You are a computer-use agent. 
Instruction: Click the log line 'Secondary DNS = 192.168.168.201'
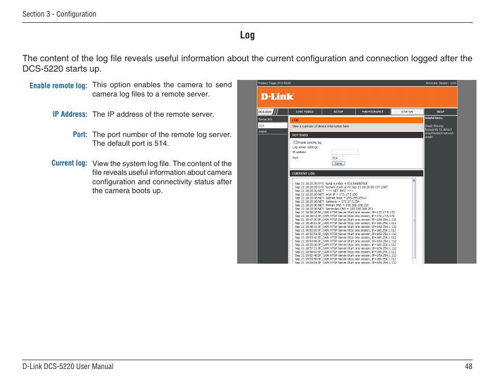click(x=334, y=209)
